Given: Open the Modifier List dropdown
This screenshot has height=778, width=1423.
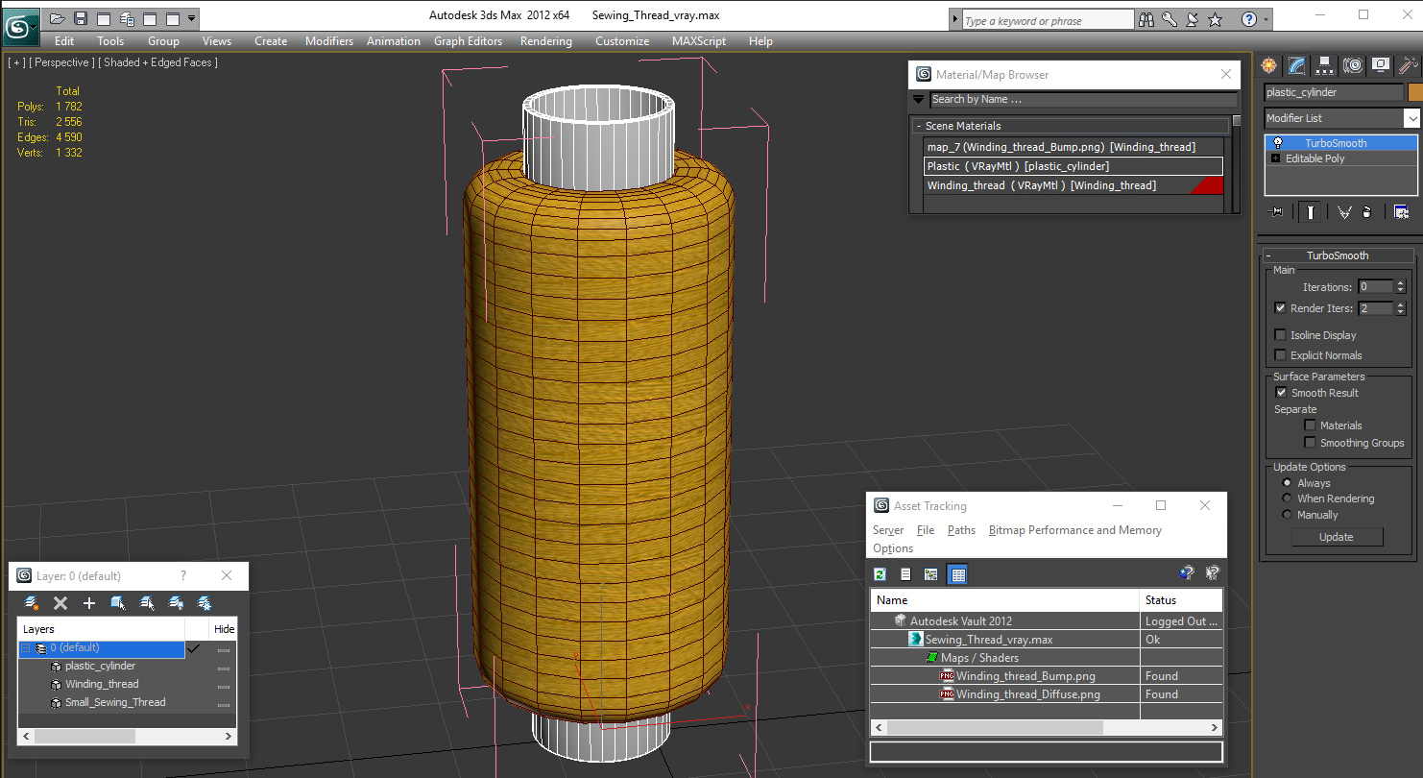Looking at the screenshot, I should point(1411,118).
